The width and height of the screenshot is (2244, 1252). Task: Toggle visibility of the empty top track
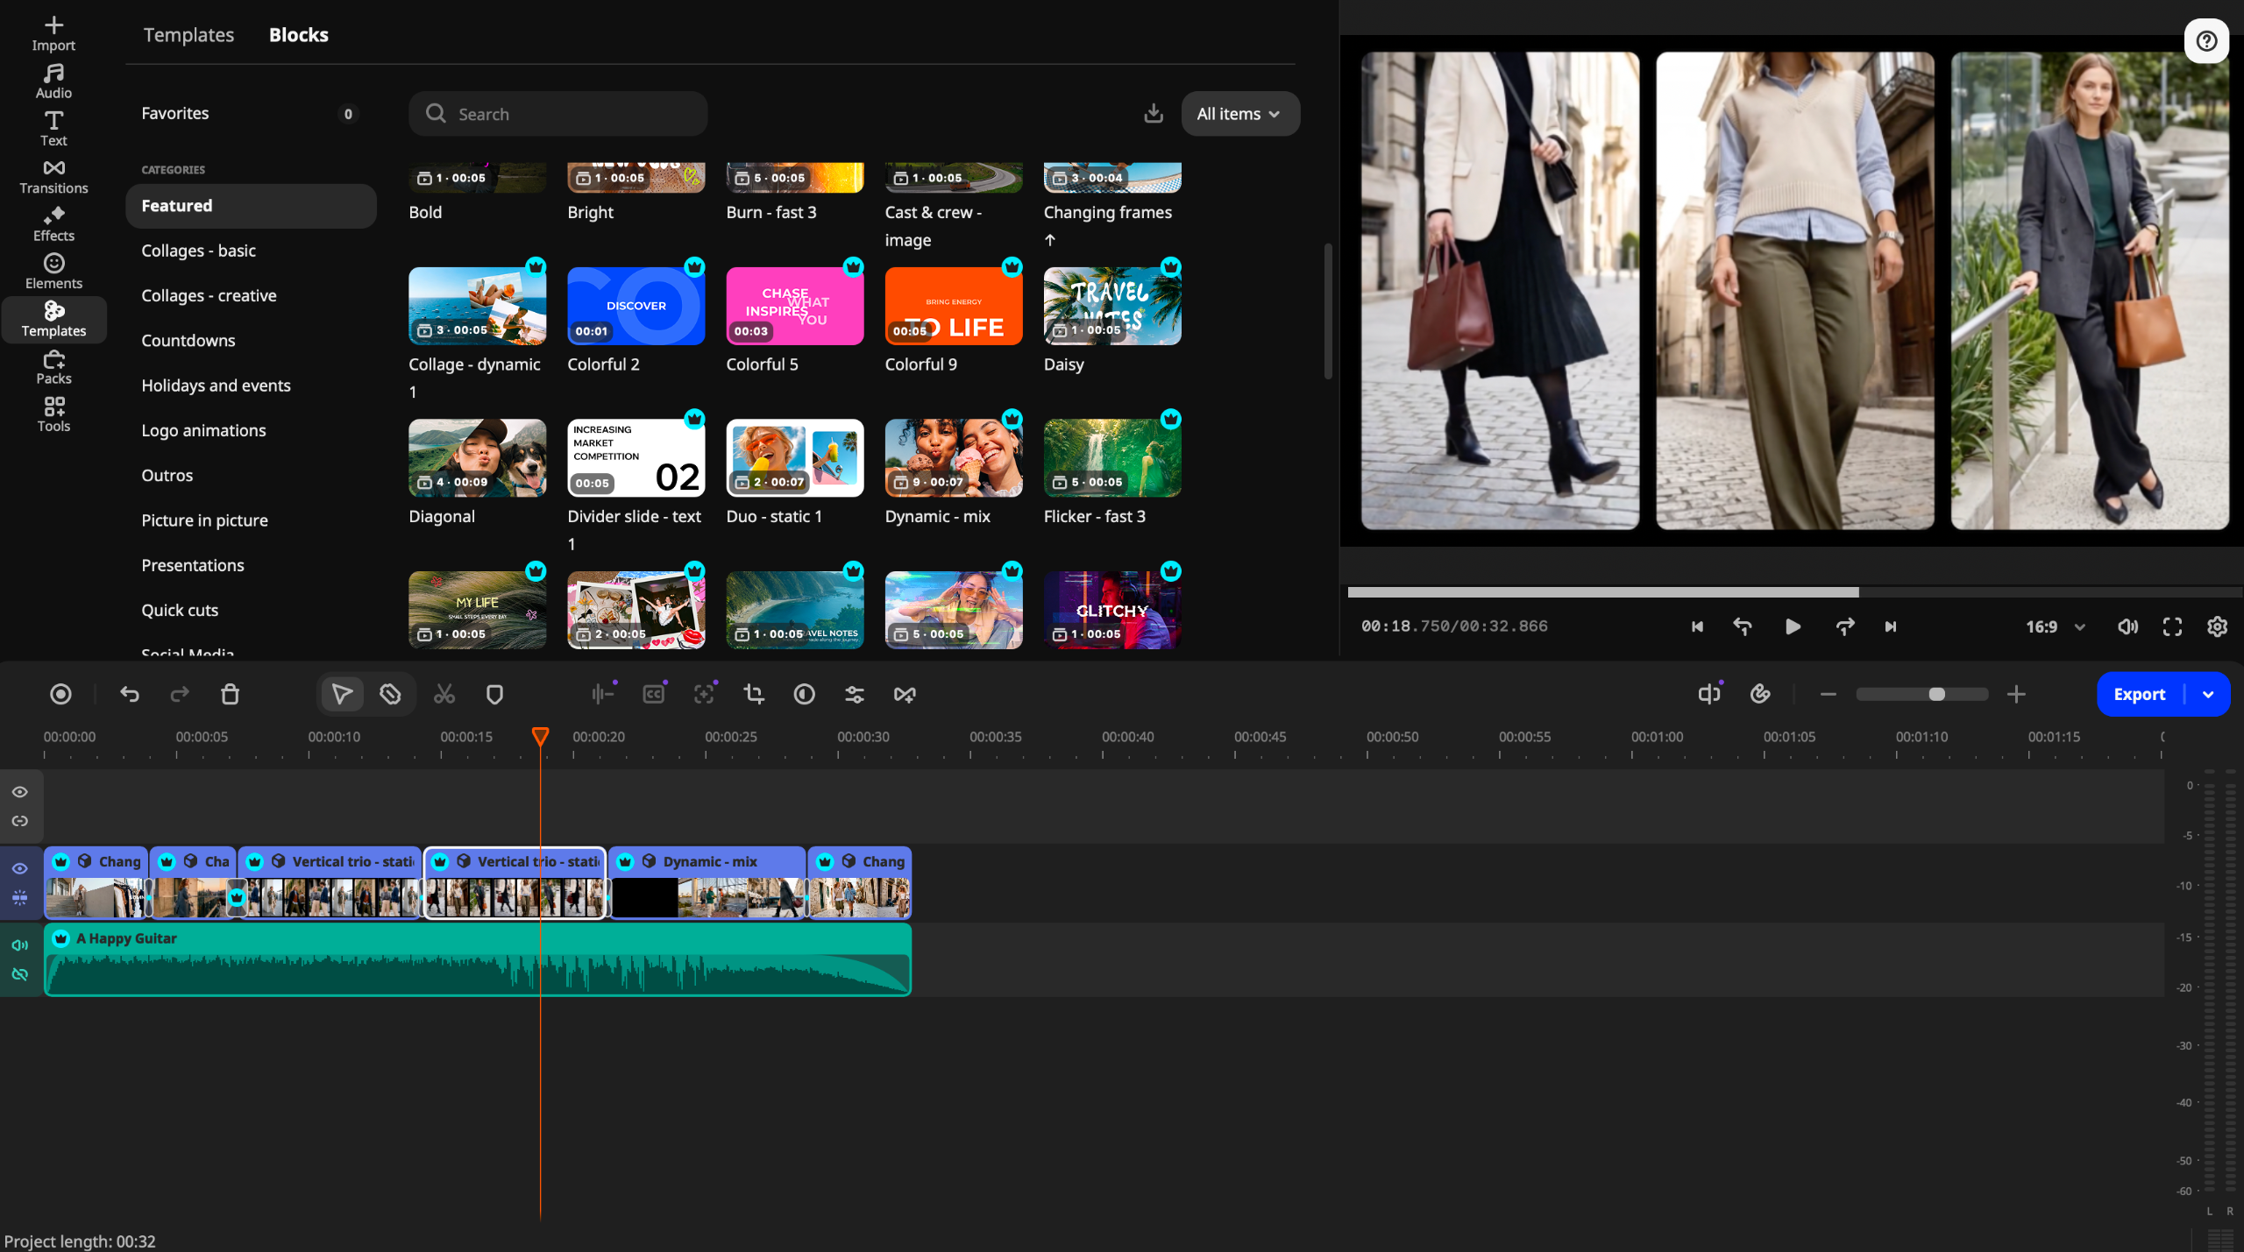pos(19,791)
